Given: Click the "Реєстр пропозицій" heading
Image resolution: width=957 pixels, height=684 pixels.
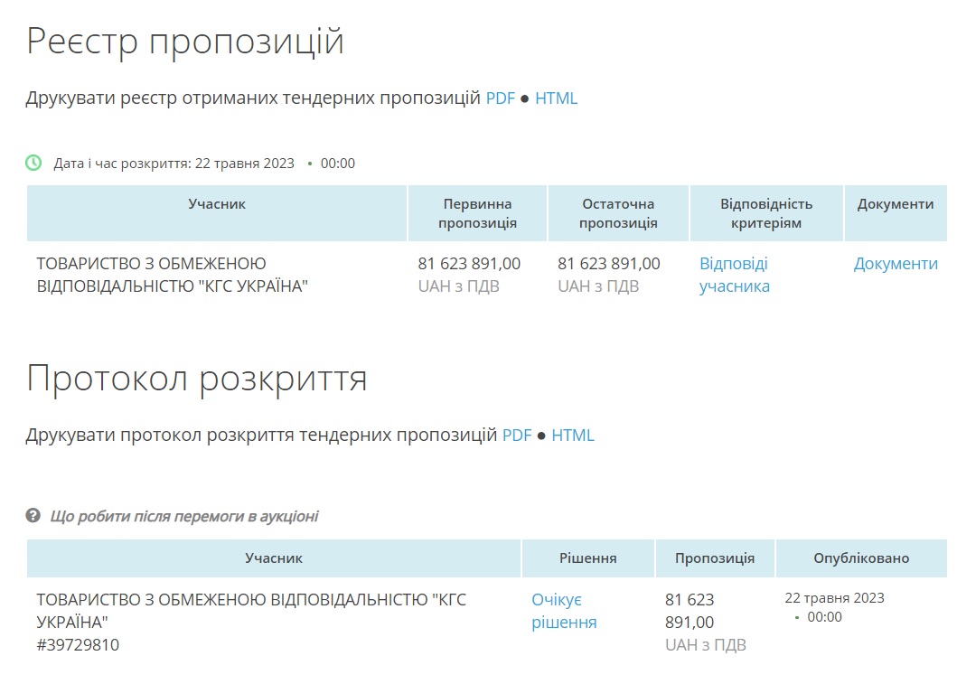Looking at the screenshot, I should 185,42.
